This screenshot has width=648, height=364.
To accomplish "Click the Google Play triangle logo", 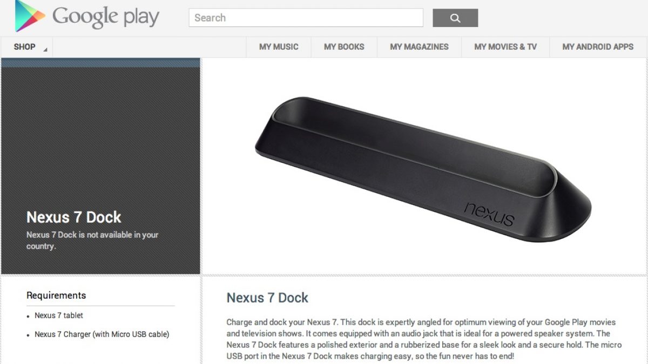I will click(x=30, y=16).
